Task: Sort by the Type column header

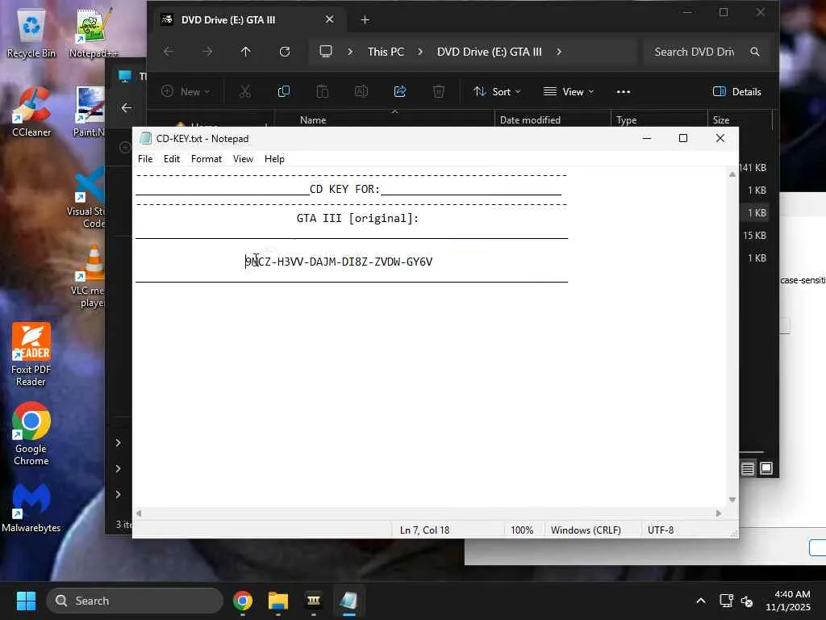Action: pos(626,120)
